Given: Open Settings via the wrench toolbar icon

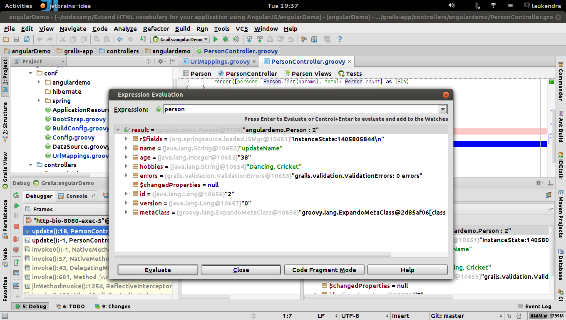Looking at the screenshot, I should pyautogui.click(x=304, y=39).
